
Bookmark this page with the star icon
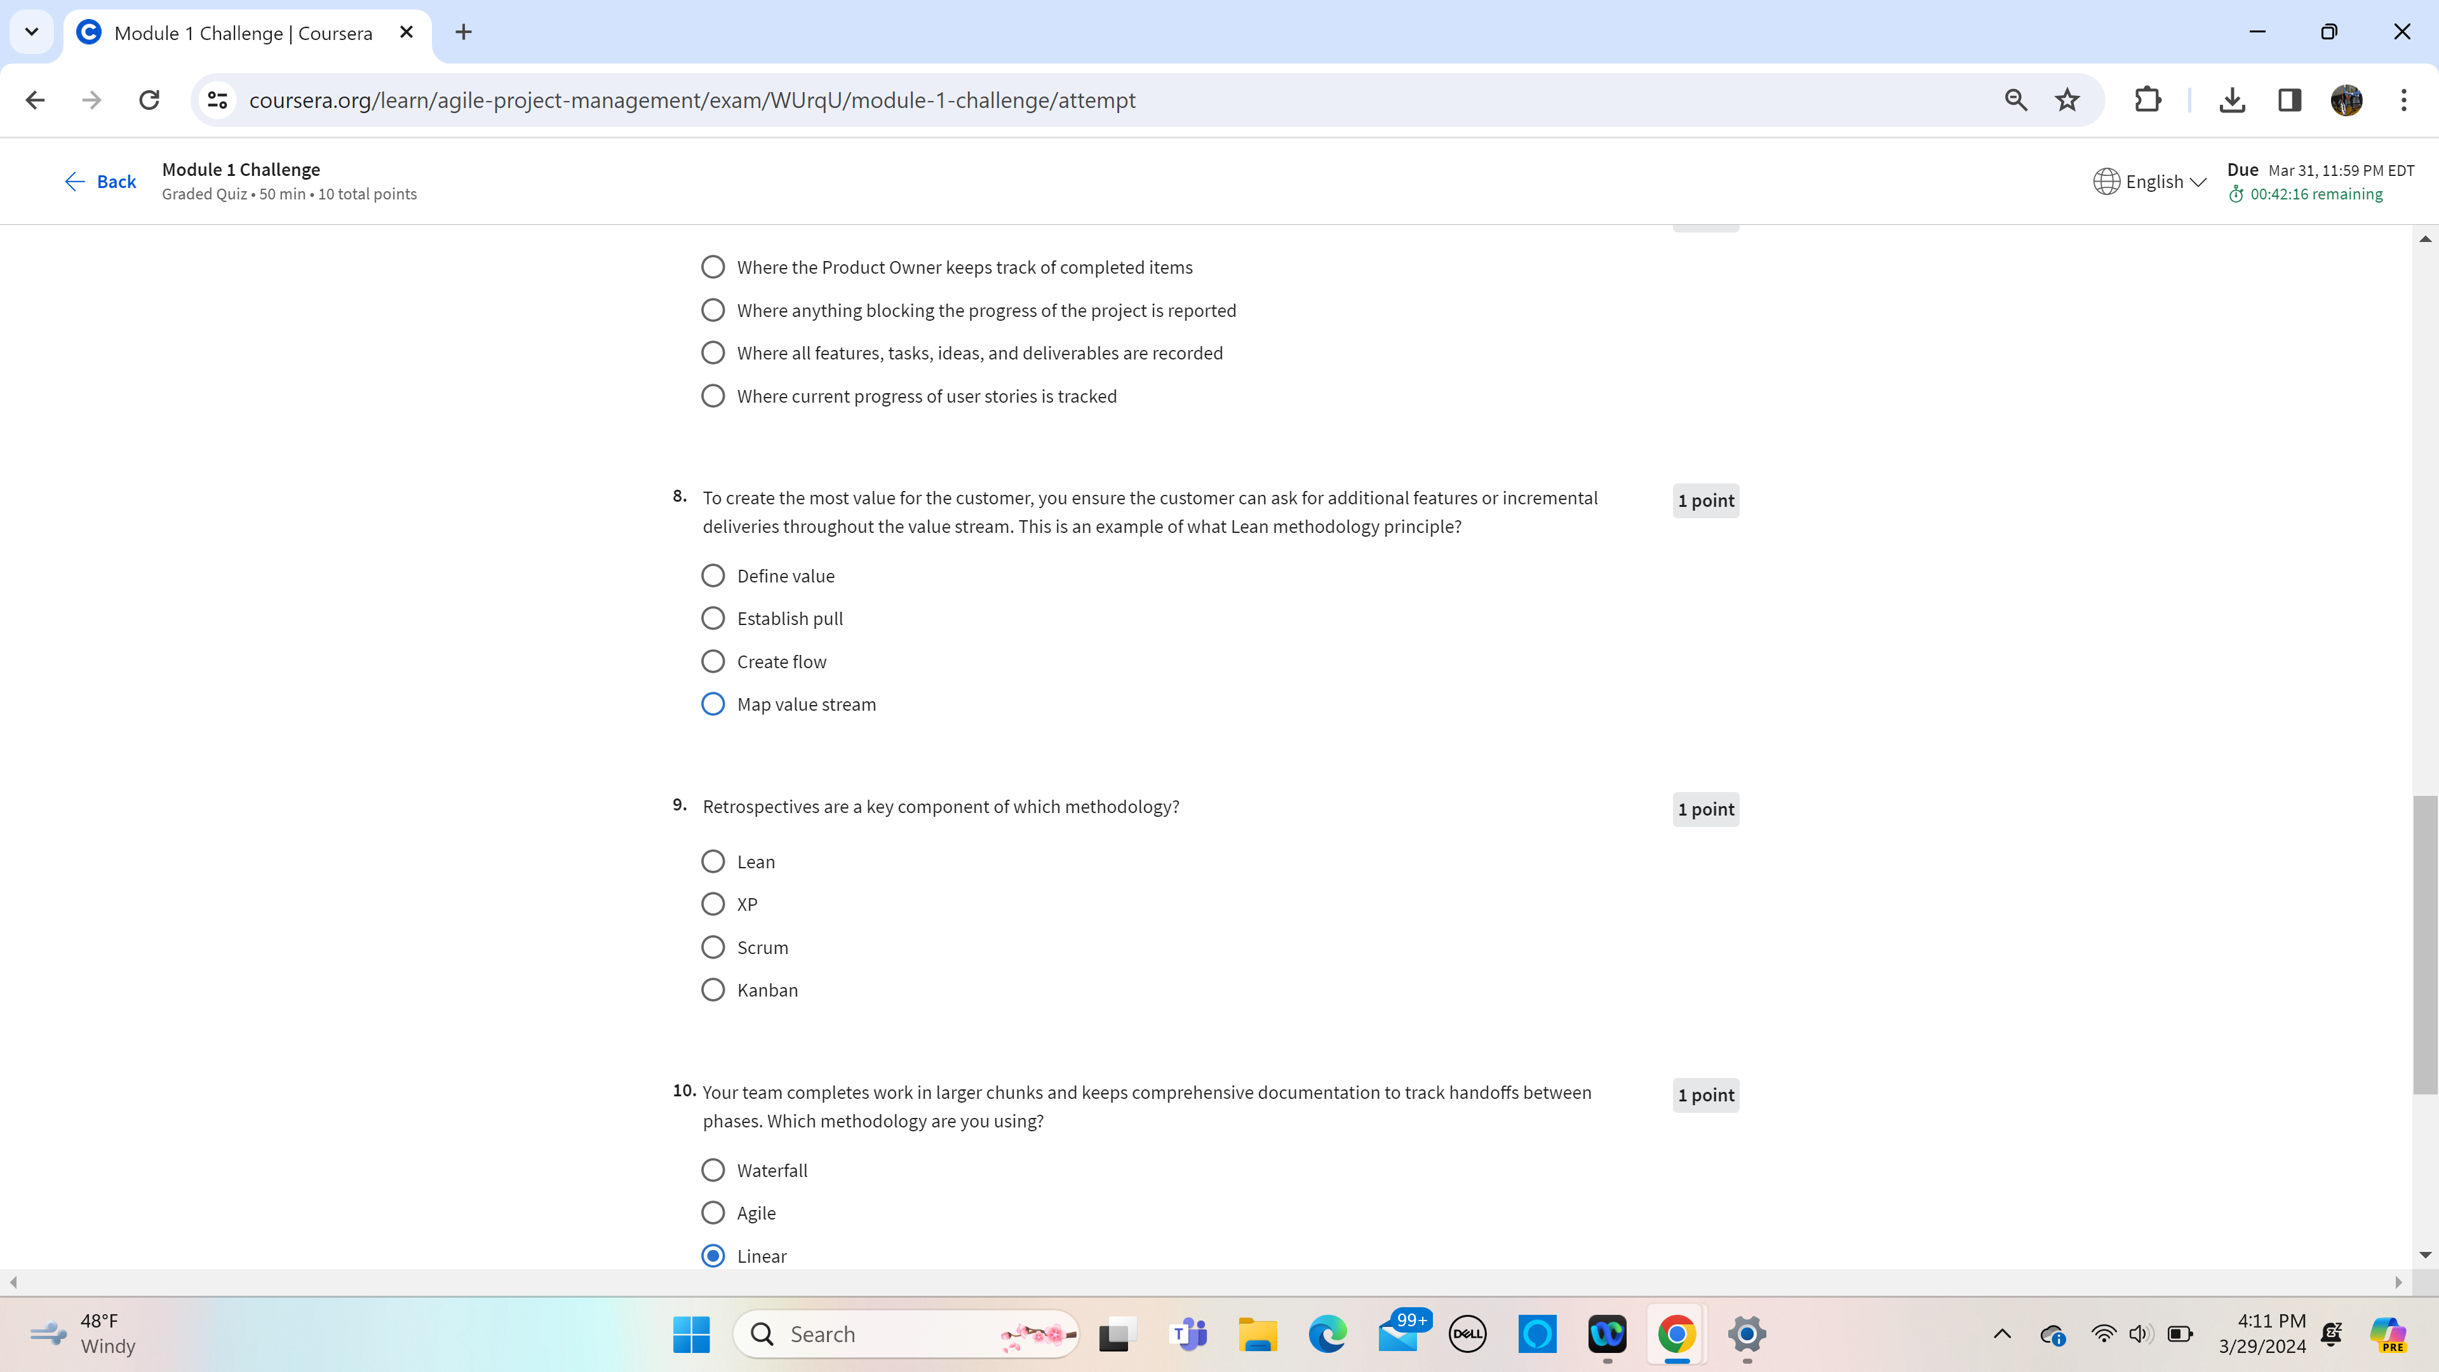click(x=2067, y=100)
